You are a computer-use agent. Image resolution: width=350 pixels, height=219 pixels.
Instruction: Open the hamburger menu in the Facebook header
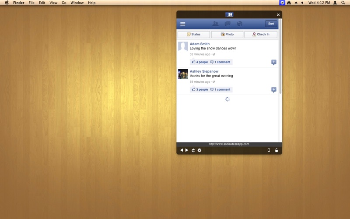pos(182,24)
